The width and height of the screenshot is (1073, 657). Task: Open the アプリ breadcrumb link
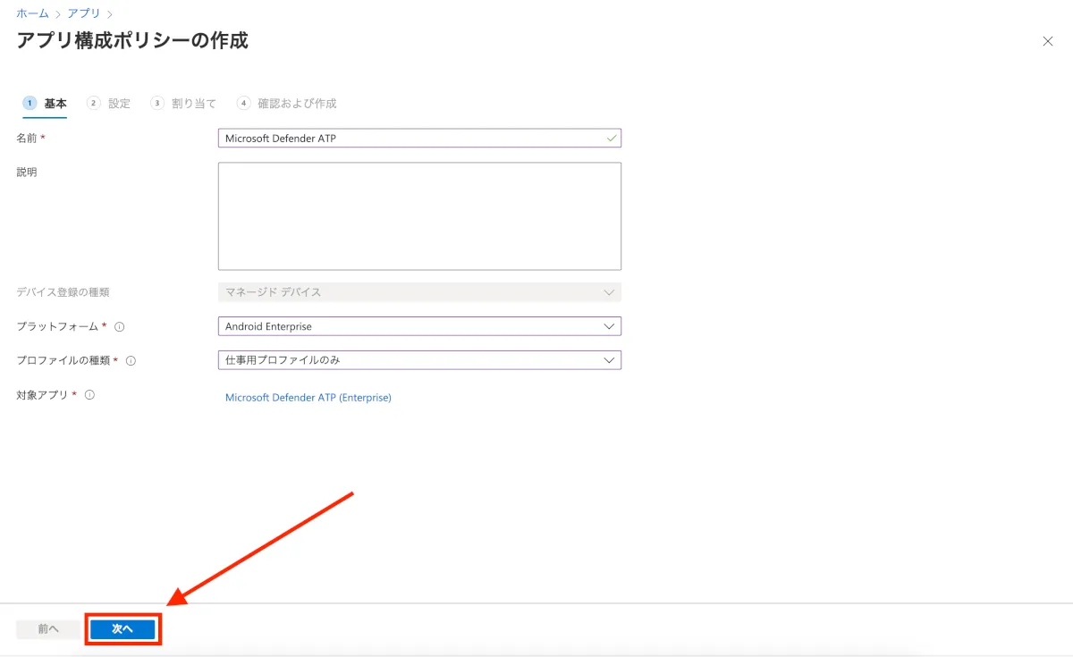[83, 13]
